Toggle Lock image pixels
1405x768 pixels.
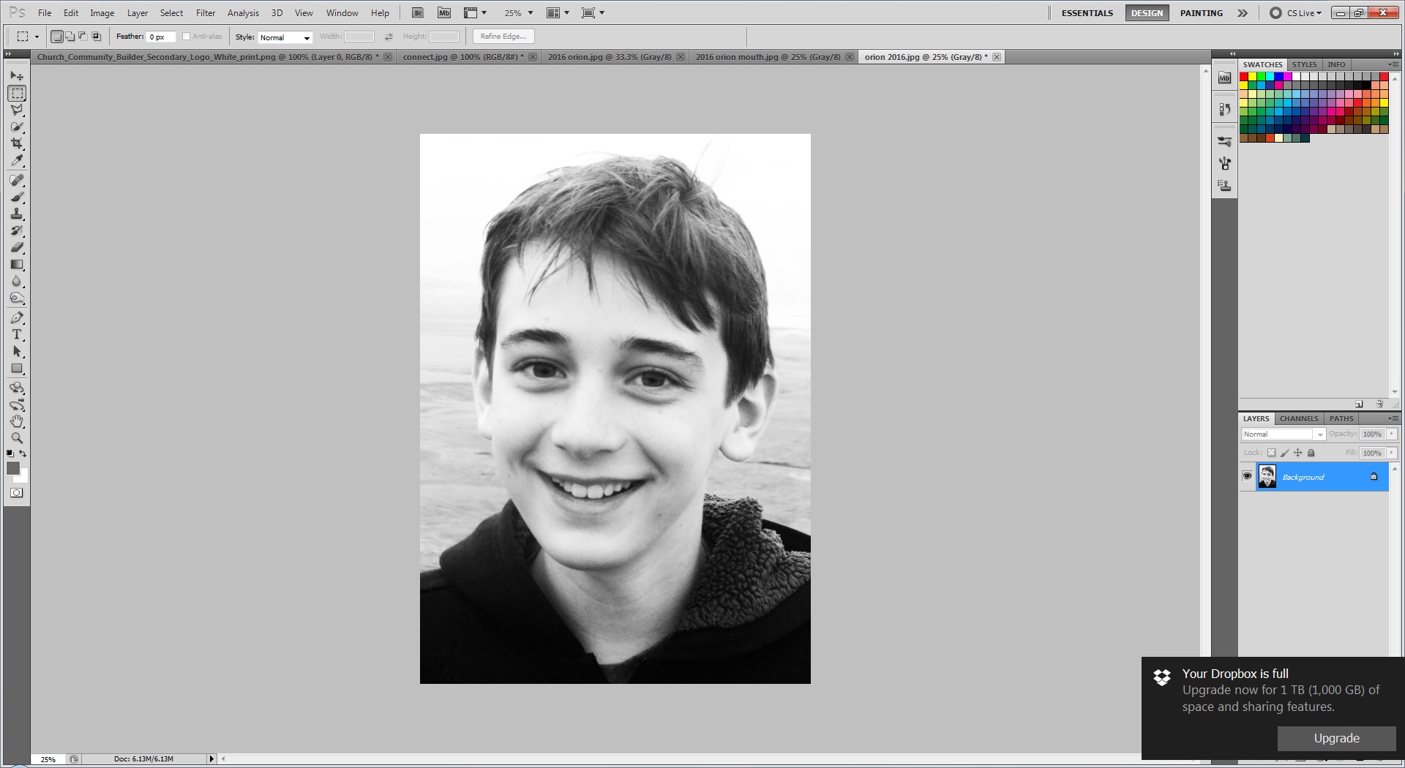[1284, 453]
